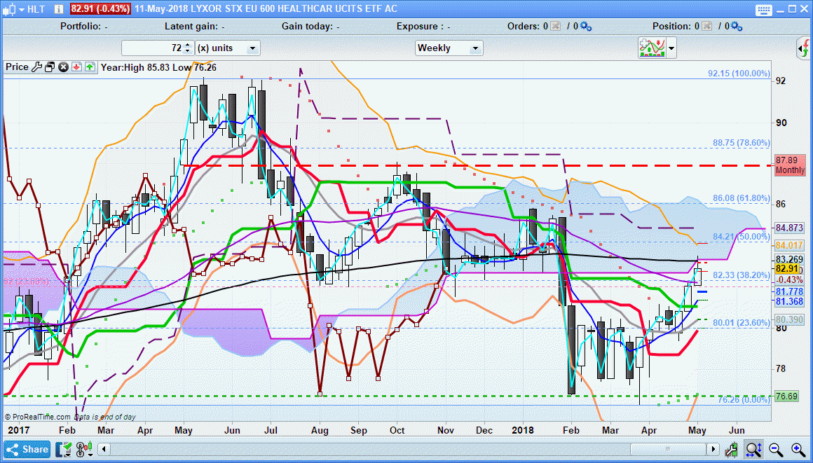The height and width of the screenshot is (463, 813).
Task: Click the 88.75 (78.60%) Fibonacci label
Action: point(742,143)
